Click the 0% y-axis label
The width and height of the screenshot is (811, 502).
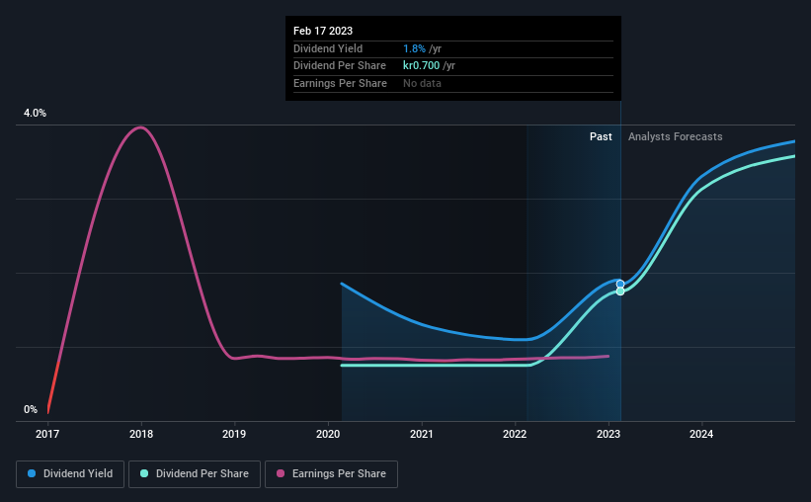[x=31, y=409]
